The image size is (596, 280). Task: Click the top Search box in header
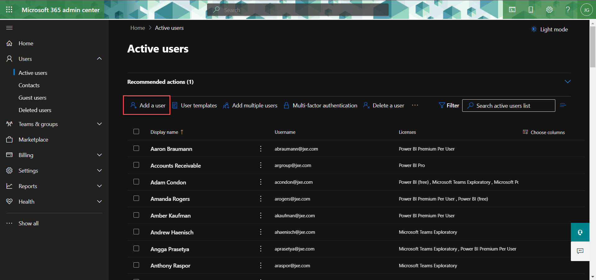coord(298,10)
